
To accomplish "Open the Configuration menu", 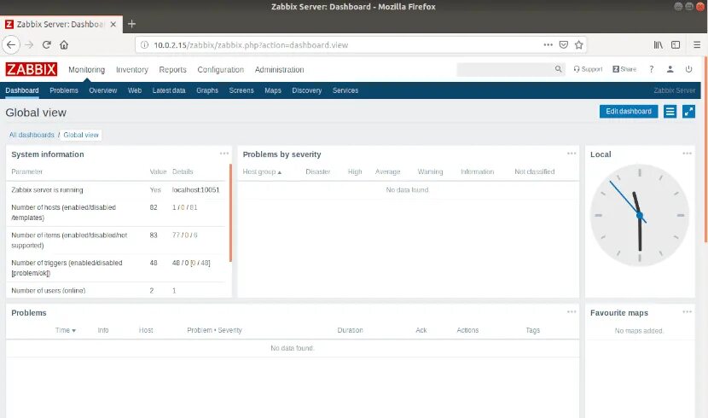I will point(220,69).
